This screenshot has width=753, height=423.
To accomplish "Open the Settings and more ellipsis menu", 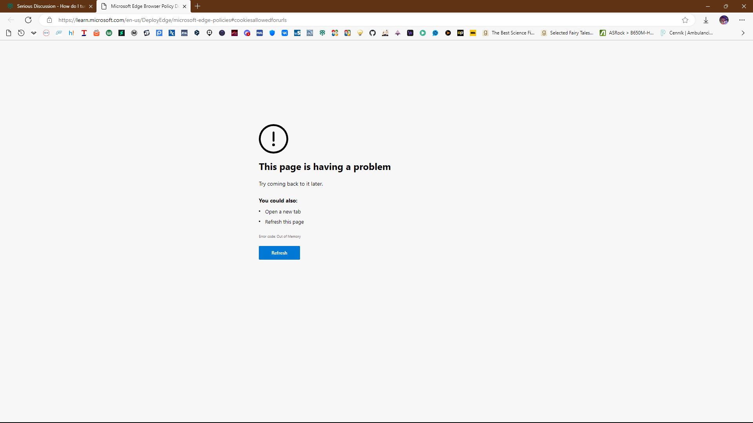I will point(742,20).
